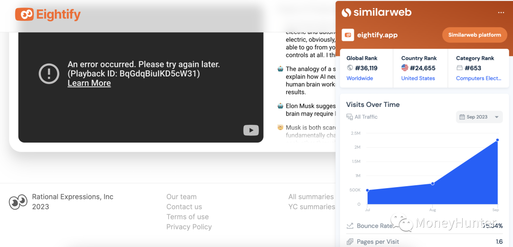Click the googly eyes Rational Expressions logo
513x247 pixels.
(x=18, y=202)
